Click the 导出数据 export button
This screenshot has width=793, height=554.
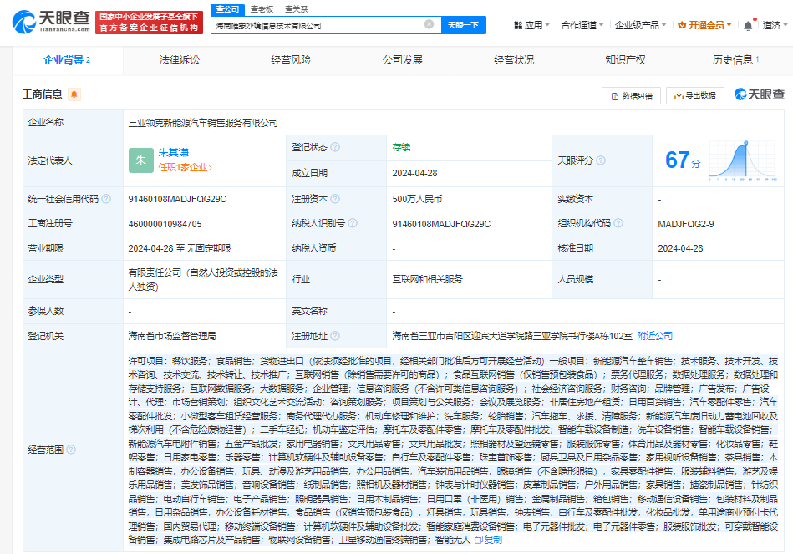point(695,95)
